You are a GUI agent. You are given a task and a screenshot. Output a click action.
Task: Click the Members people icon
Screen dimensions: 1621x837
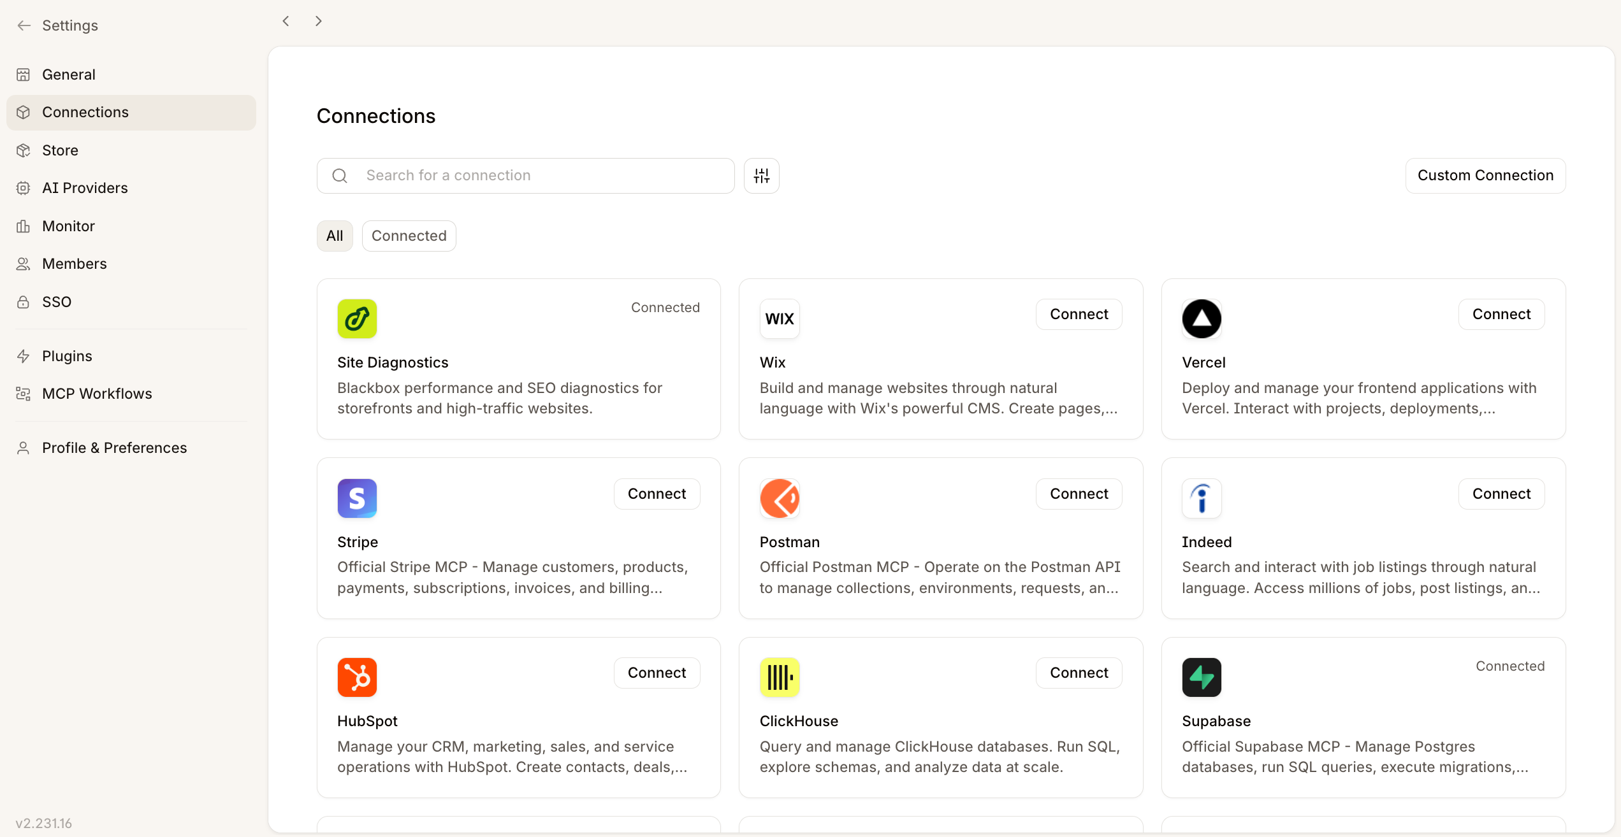[24, 264]
